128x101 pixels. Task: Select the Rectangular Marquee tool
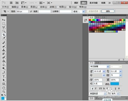[4, 23]
